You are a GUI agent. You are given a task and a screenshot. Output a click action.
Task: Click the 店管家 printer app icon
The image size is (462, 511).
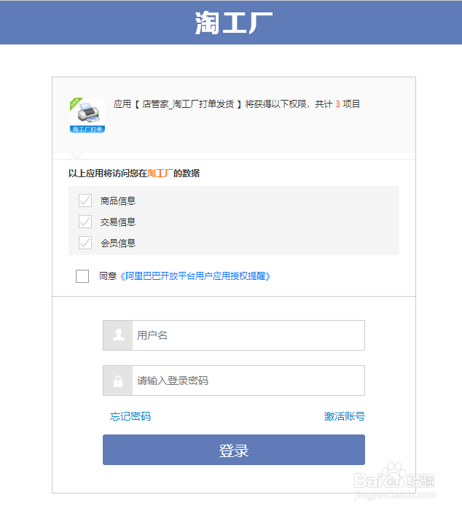click(87, 114)
